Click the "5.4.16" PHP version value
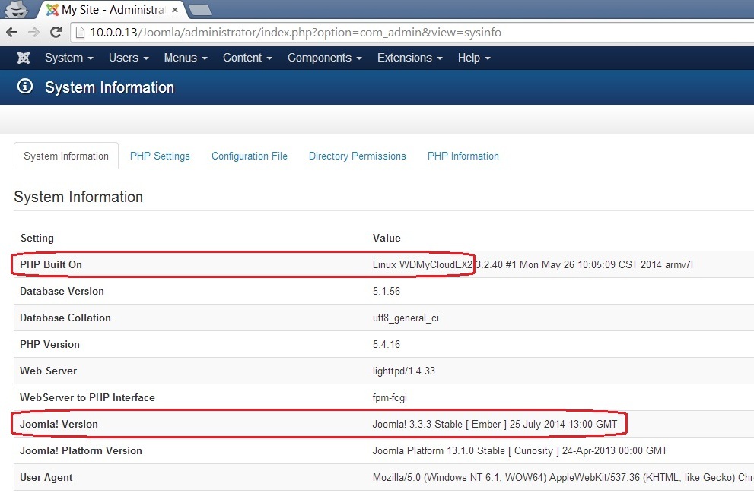 [387, 345]
